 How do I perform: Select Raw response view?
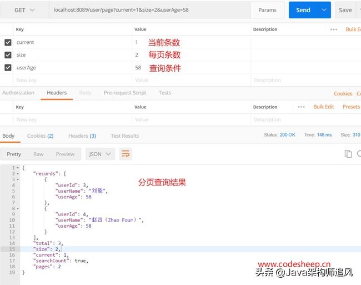point(38,154)
